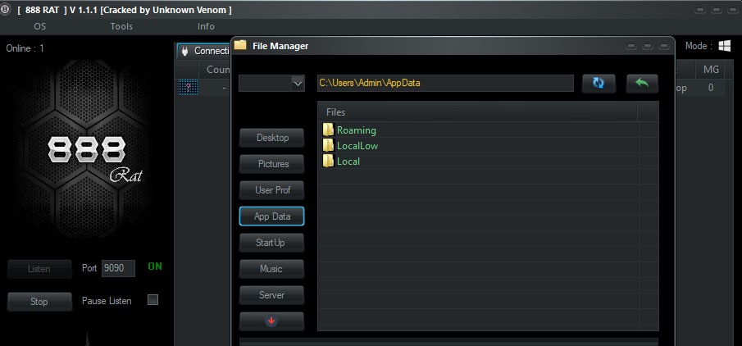Open the OS menu

(x=39, y=26)
